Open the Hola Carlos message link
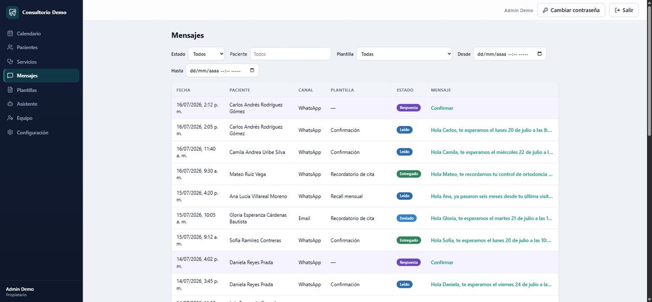The width and height of the screenshot is (652, 302). 492,130
